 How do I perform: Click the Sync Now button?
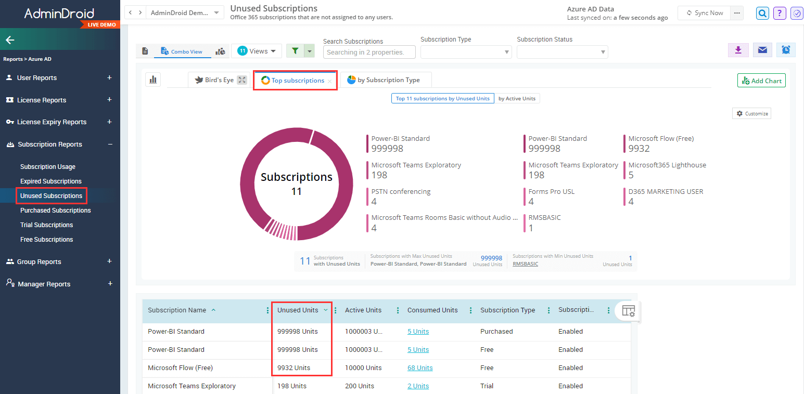pos(704,13)
